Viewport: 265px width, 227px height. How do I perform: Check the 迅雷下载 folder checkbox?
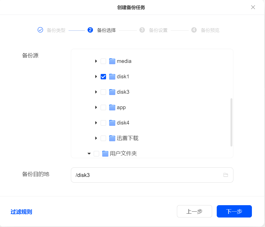click(103, 138)
